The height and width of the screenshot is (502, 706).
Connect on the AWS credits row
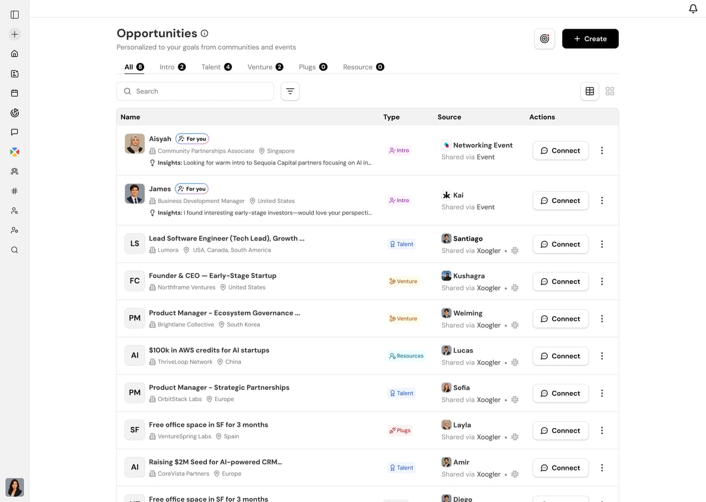tap(560, 356)
